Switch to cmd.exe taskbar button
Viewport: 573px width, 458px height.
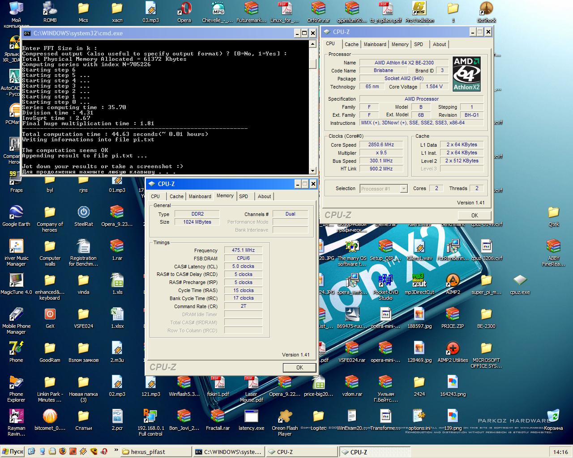[x=229, y=452]
